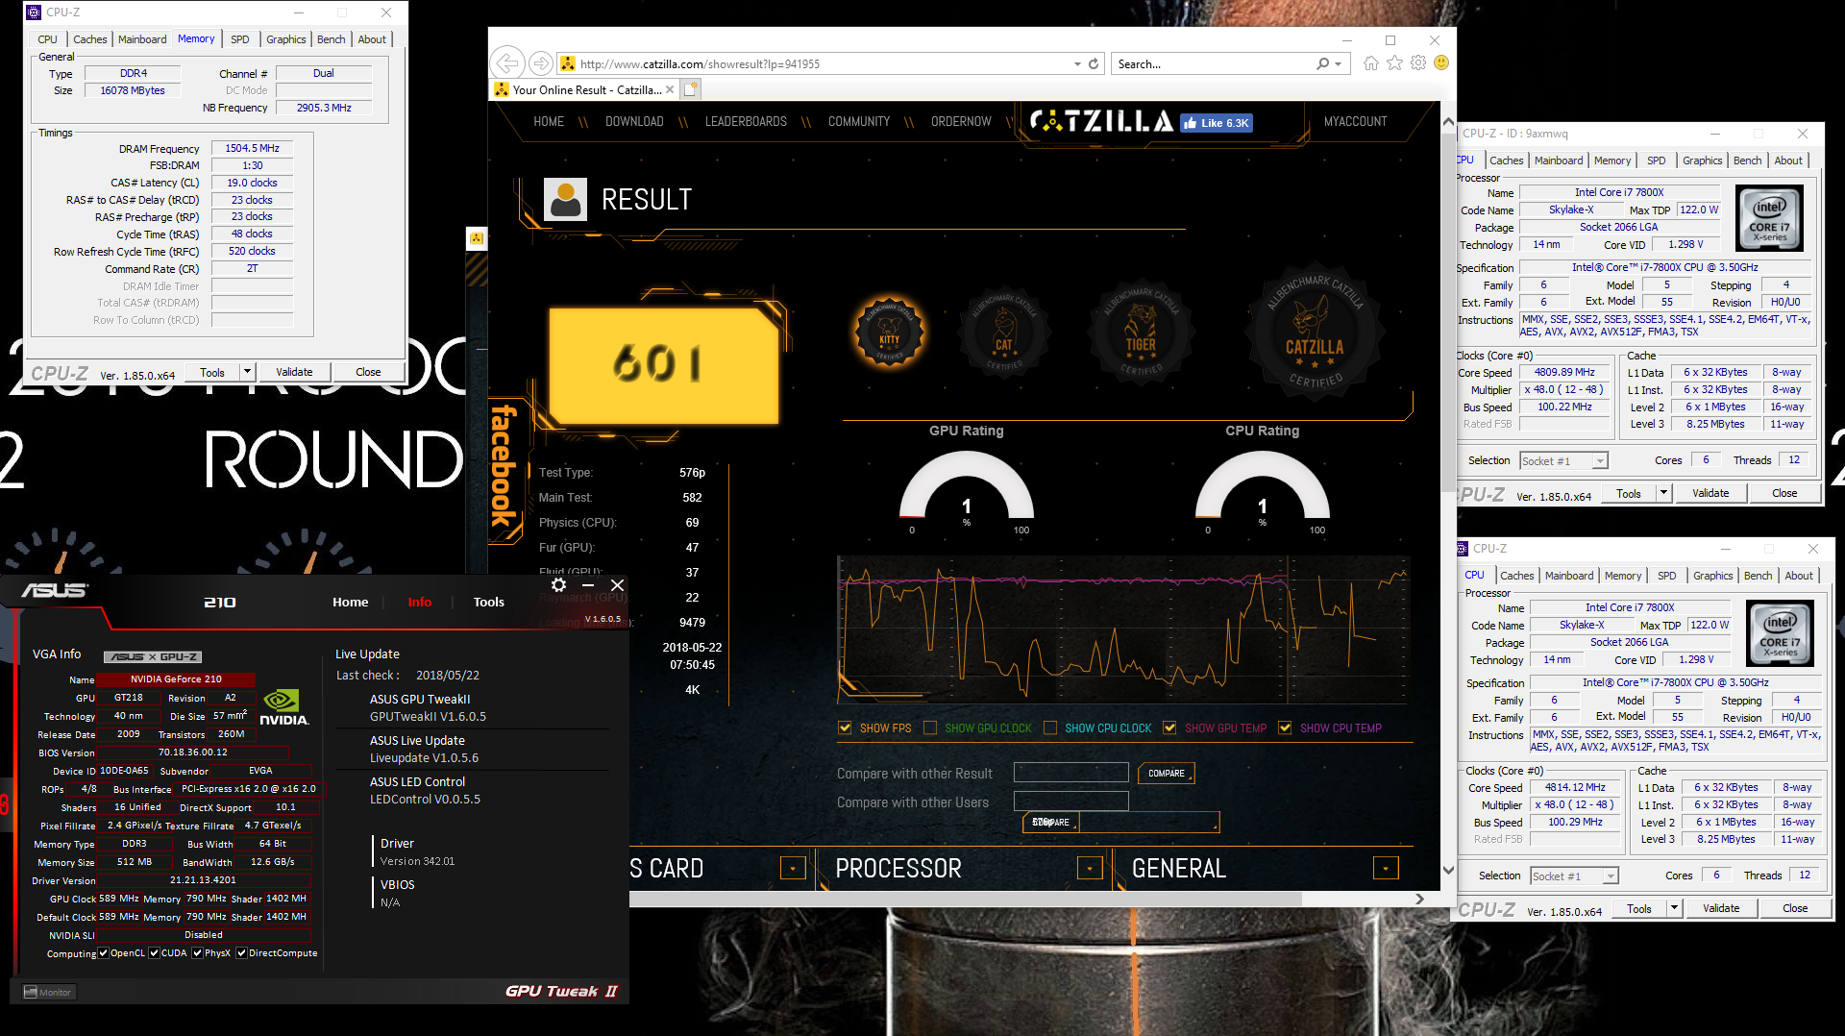The image size is (1845, 1036).
Task: Switch to Home tab in GPU Tweak
Action: 350,602
